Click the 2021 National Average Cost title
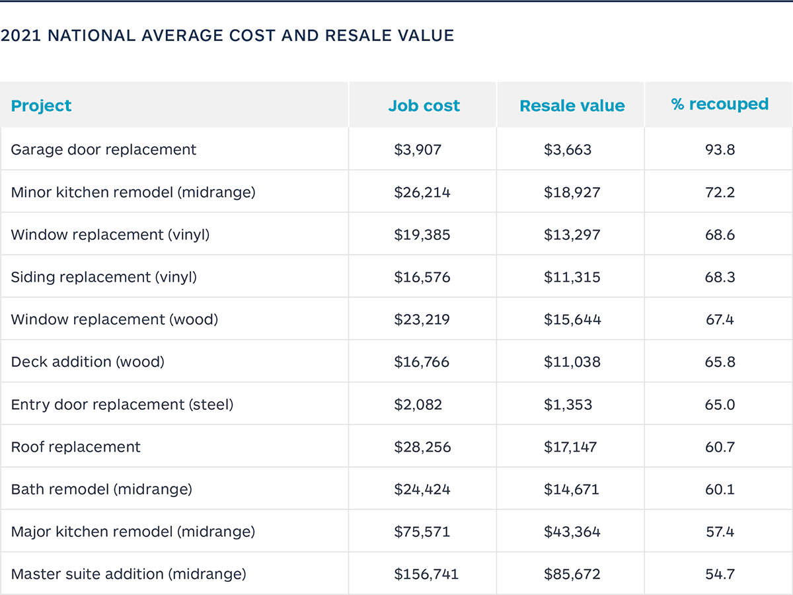 pos(227,36)
